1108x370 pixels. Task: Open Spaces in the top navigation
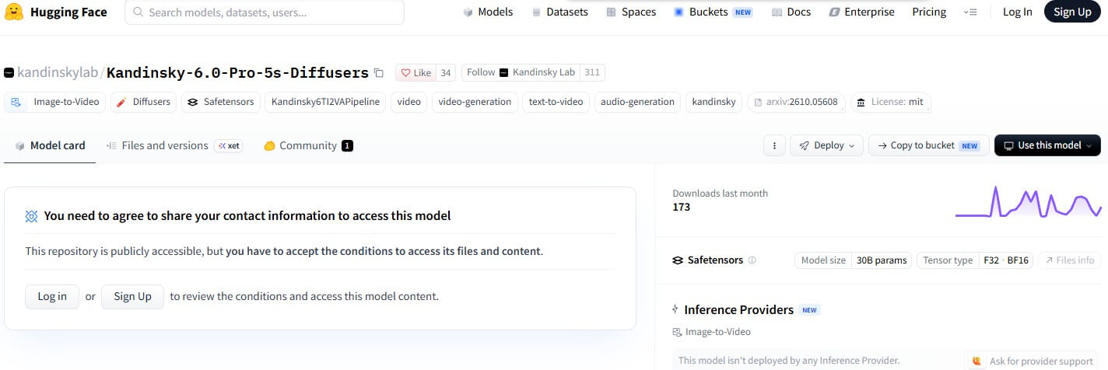(631, 12)
